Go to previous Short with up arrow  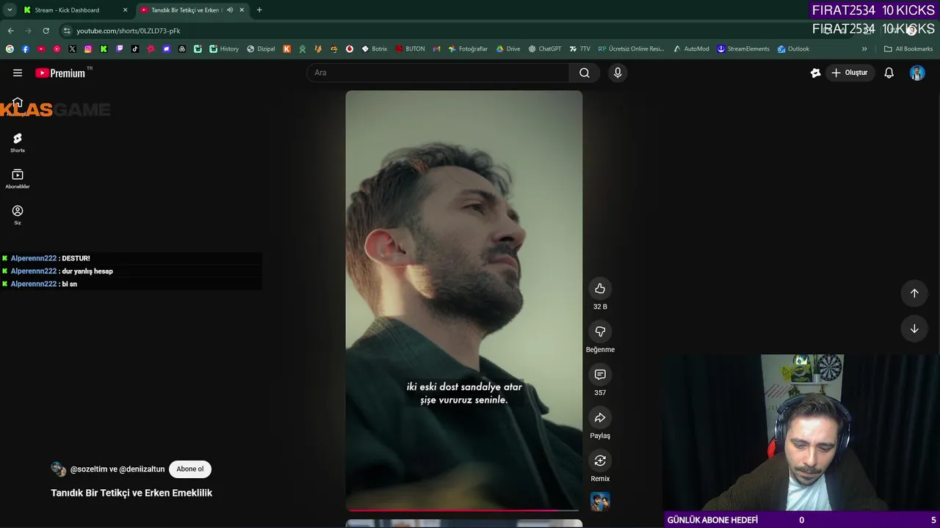tap(914, 293)
